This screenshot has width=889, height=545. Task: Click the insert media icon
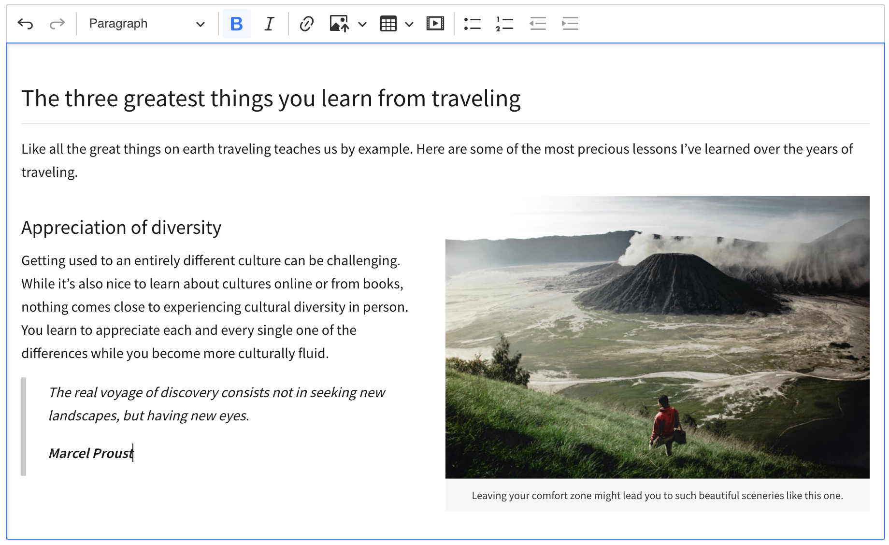(x=435, y=24)
